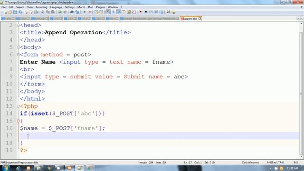This screenshot has width=304, height=171.
Task: Click the Cut scissors icon
Action: pyautogui.click(x=43, y=12)
